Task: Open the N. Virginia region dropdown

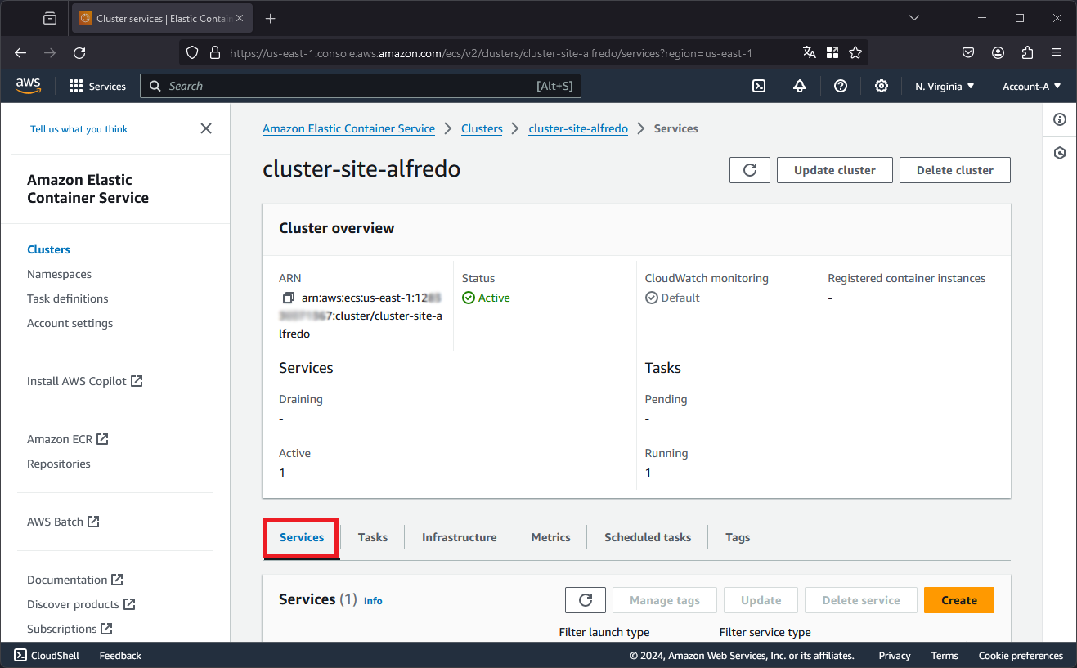Action: coord(945,86)
